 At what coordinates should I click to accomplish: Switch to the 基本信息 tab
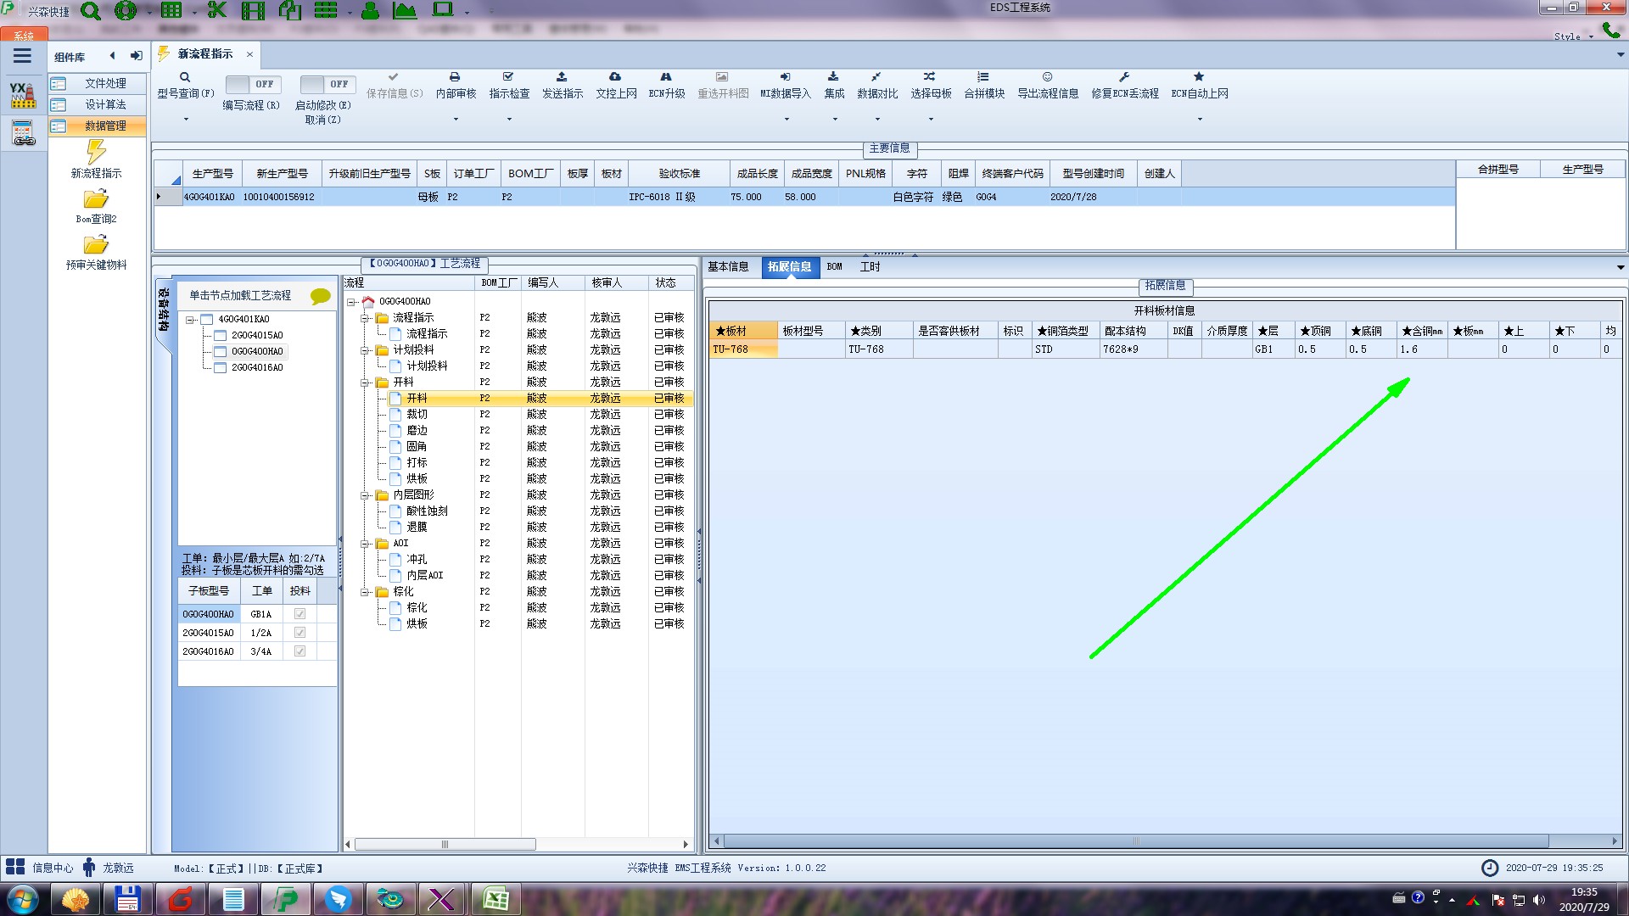pos(728,267)
